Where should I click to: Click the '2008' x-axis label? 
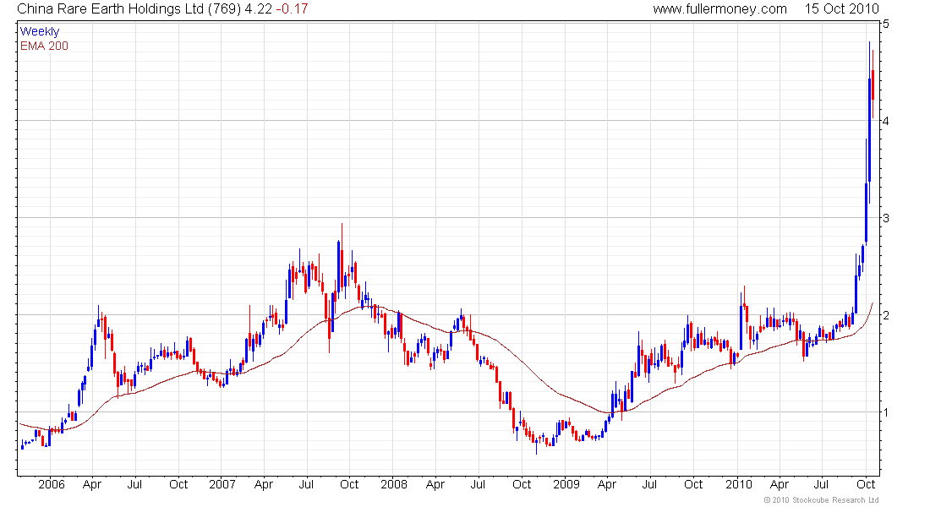[394, 484]
